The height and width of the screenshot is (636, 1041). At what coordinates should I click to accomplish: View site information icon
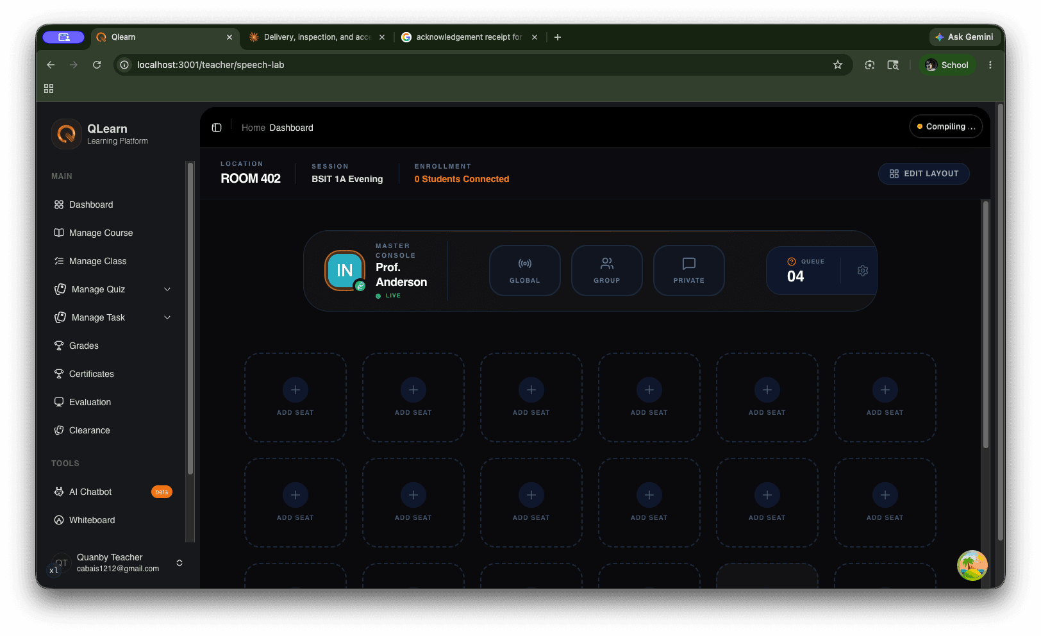(x=124, y=65)
